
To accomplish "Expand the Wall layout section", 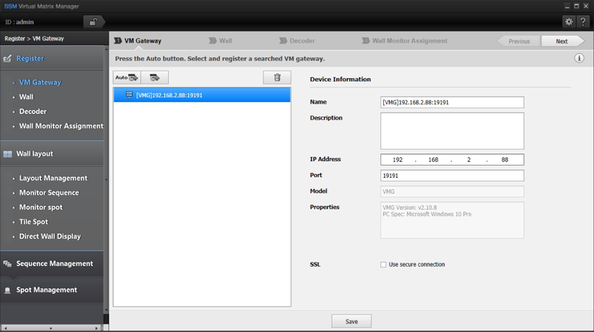I will [52, 154].
